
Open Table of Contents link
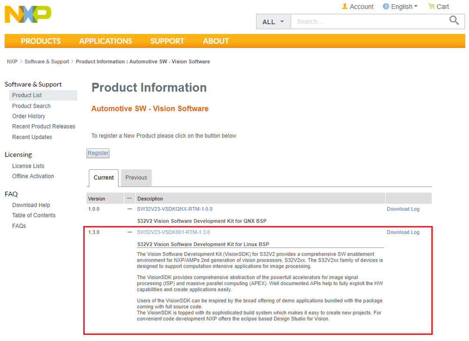click(34, 216)
